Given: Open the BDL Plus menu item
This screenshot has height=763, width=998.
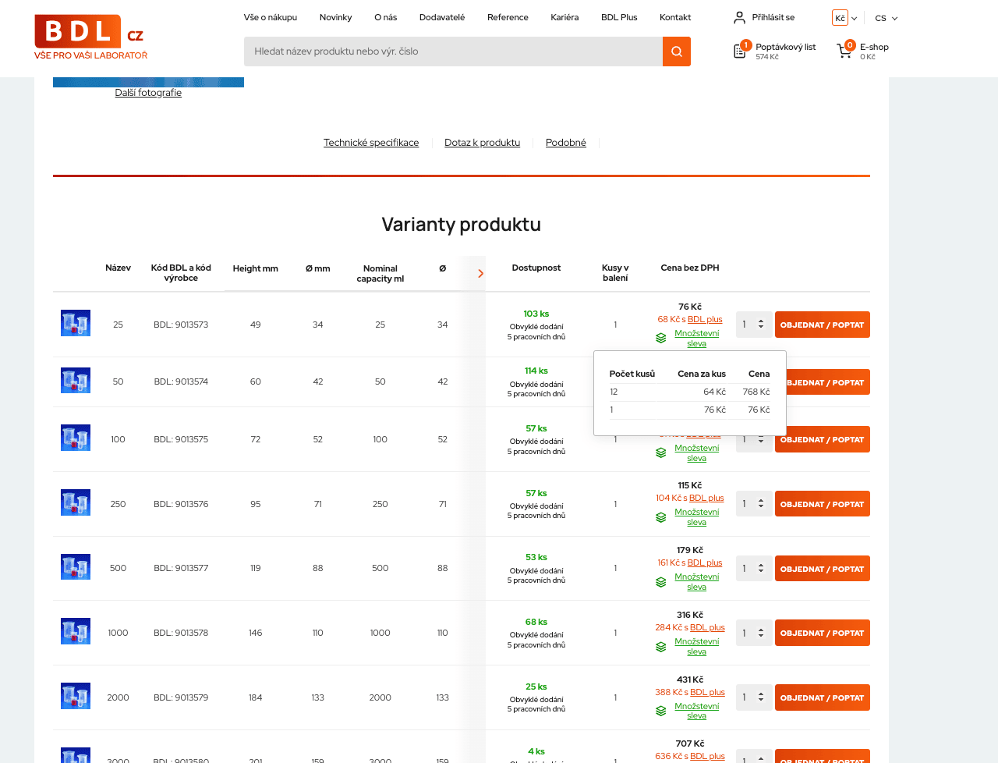Looking at the screenshot, I should [619, 17].
